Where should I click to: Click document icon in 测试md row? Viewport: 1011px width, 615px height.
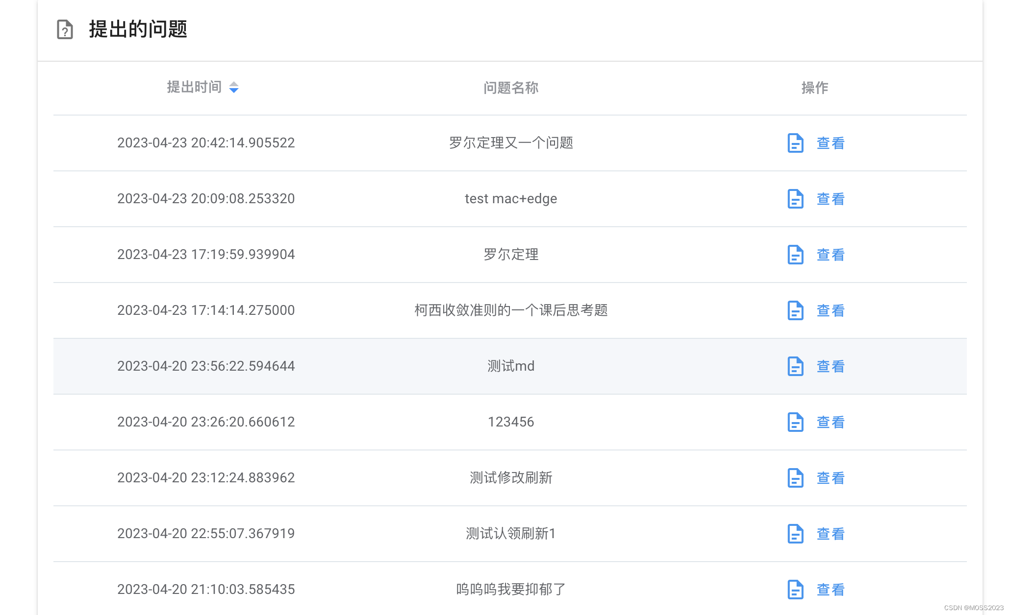coord(795,366)
